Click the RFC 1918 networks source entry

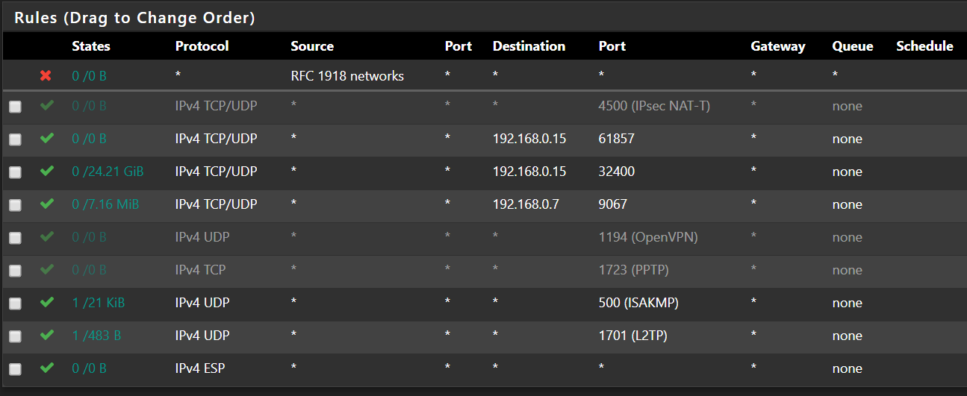(x=347, y=76)
